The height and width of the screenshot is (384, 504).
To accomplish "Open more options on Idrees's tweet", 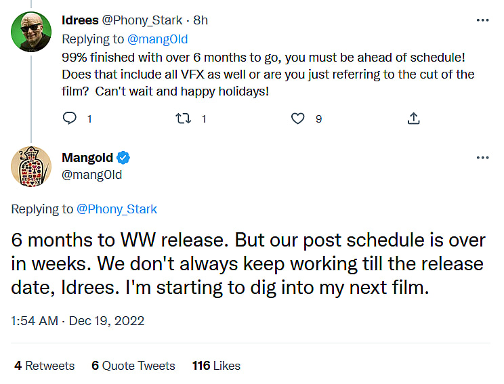I will pyautogui.click(x=482, y=20).
